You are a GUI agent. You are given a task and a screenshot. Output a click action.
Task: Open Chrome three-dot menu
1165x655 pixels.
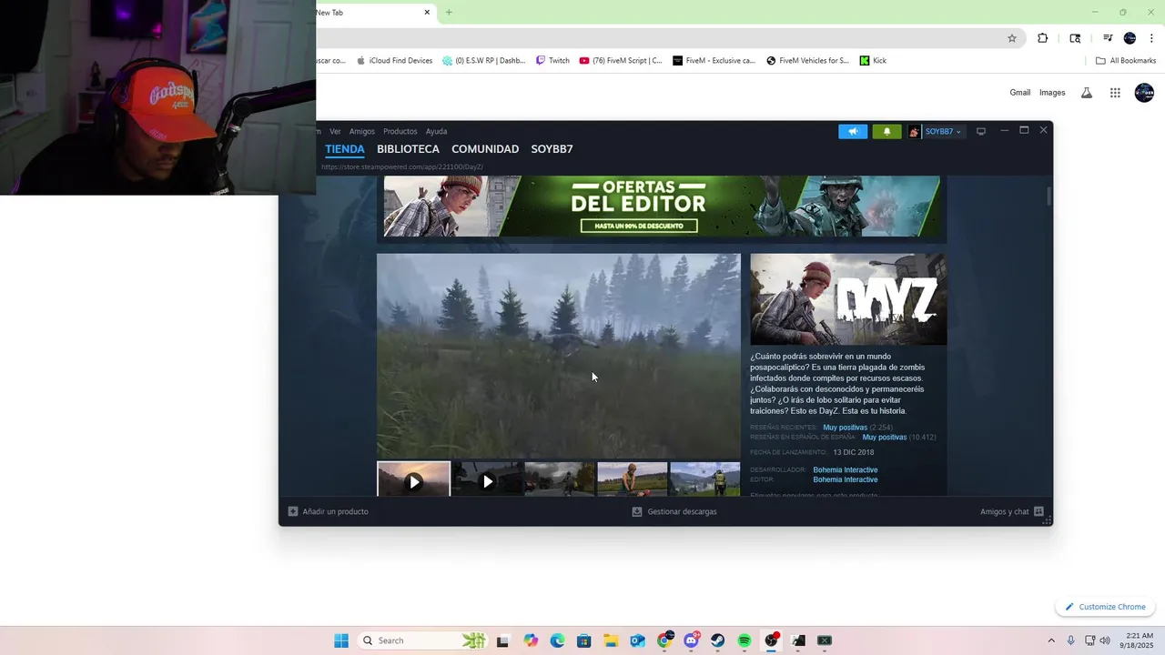click(1151, 38)
